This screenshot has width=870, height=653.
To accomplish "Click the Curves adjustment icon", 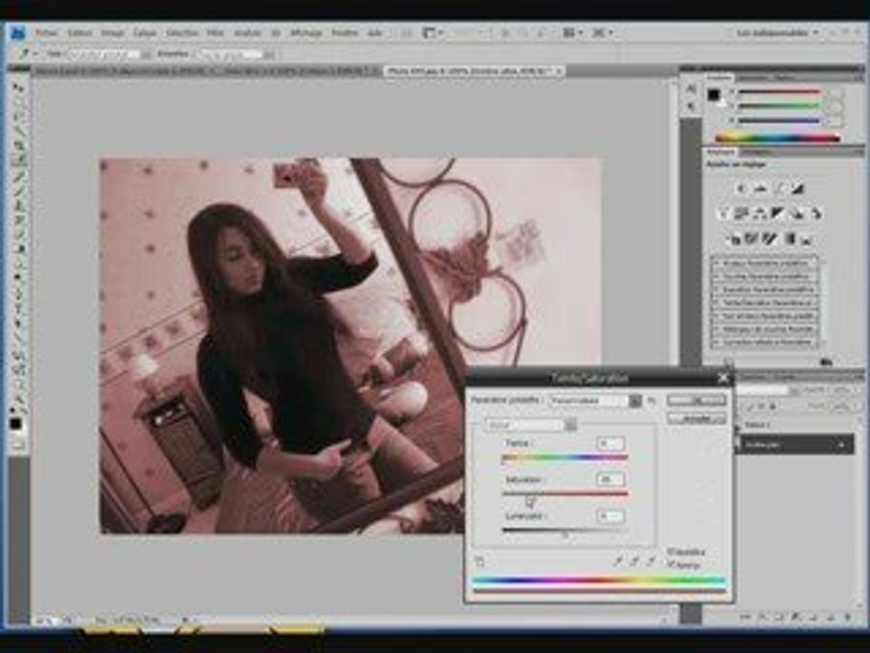I will point(779,189).
